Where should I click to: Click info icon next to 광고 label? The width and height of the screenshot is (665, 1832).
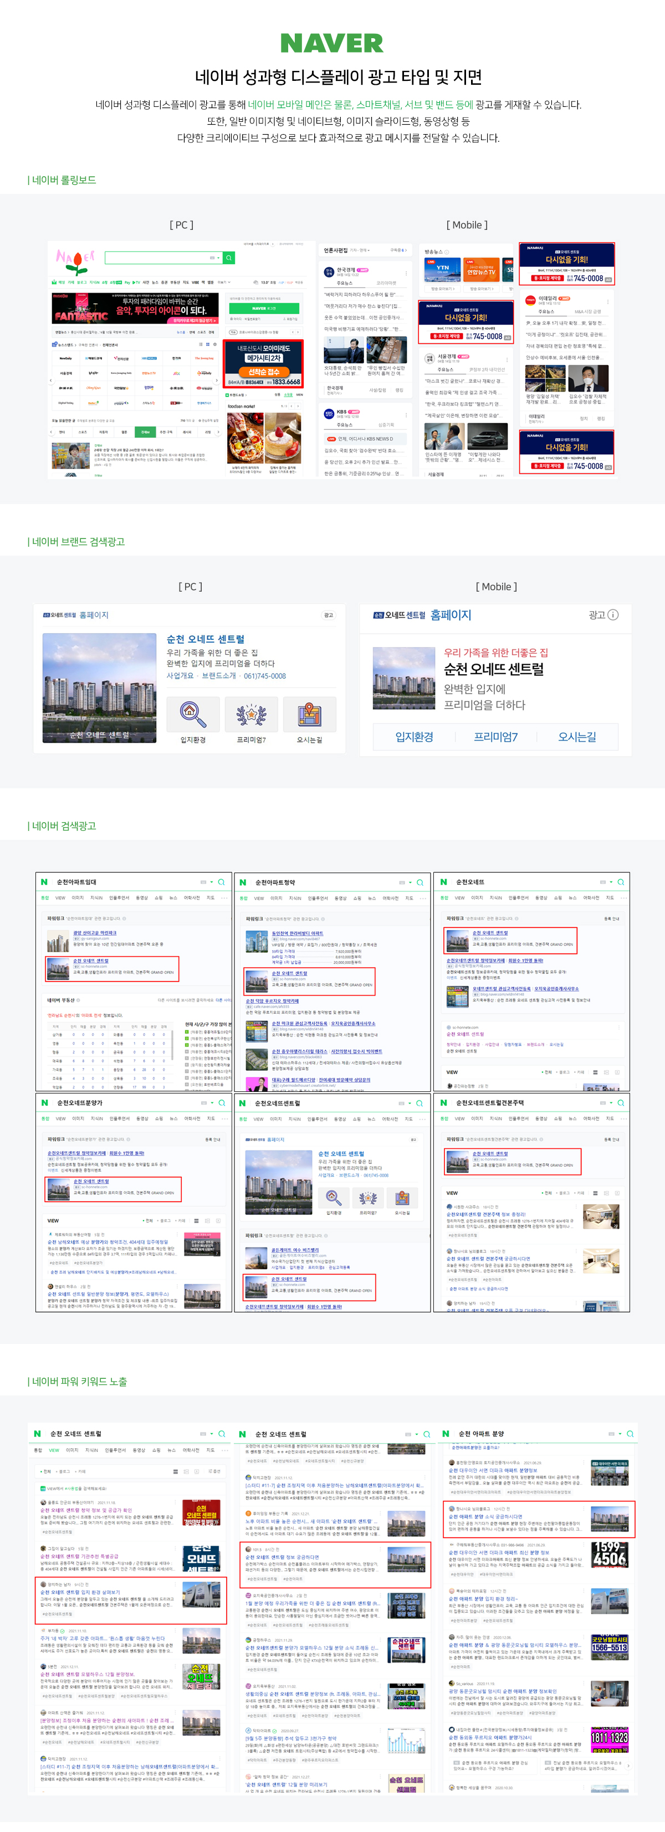(x=613, y=614)
